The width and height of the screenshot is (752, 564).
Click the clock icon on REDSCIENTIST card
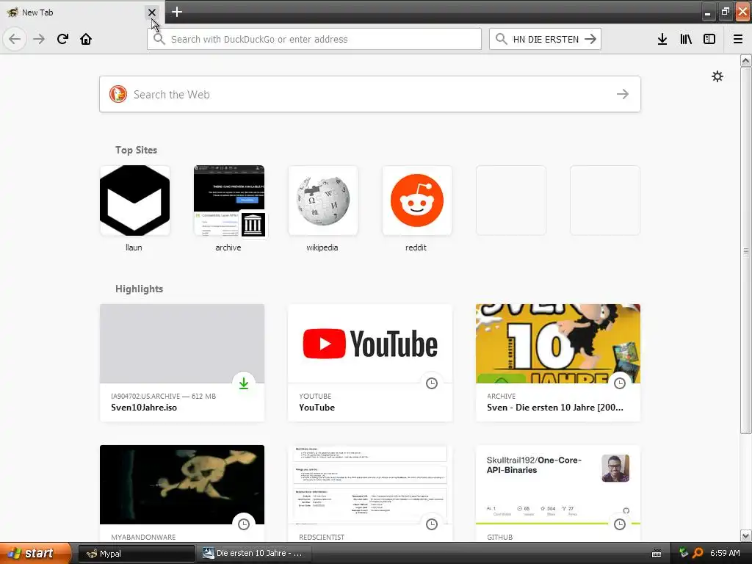point(432,524)
